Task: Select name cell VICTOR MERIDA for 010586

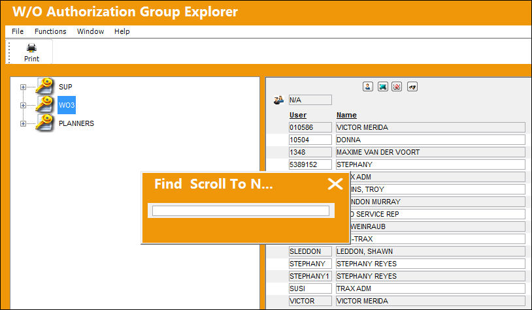Action: tap(431, 127)
